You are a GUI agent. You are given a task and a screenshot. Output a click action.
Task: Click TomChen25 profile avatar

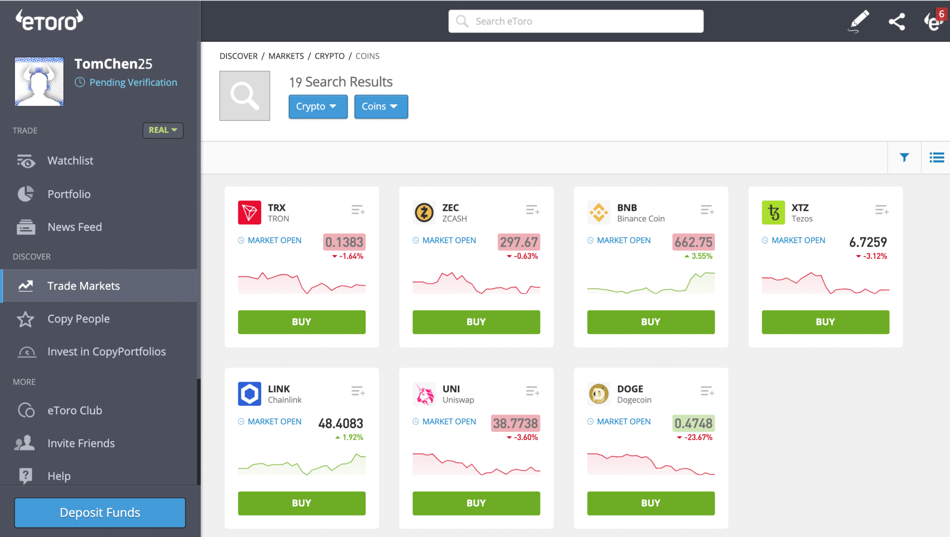39,82
